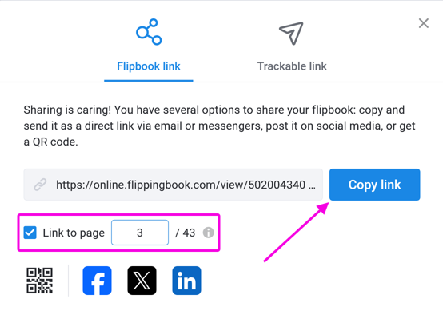
Task: Click the Copy link button
Action: pyautogui.click(x=374, y=185)
